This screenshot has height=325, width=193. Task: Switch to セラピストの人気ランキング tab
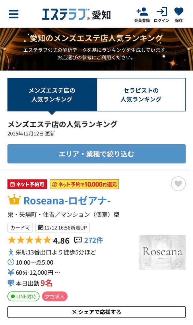[141, 95]
